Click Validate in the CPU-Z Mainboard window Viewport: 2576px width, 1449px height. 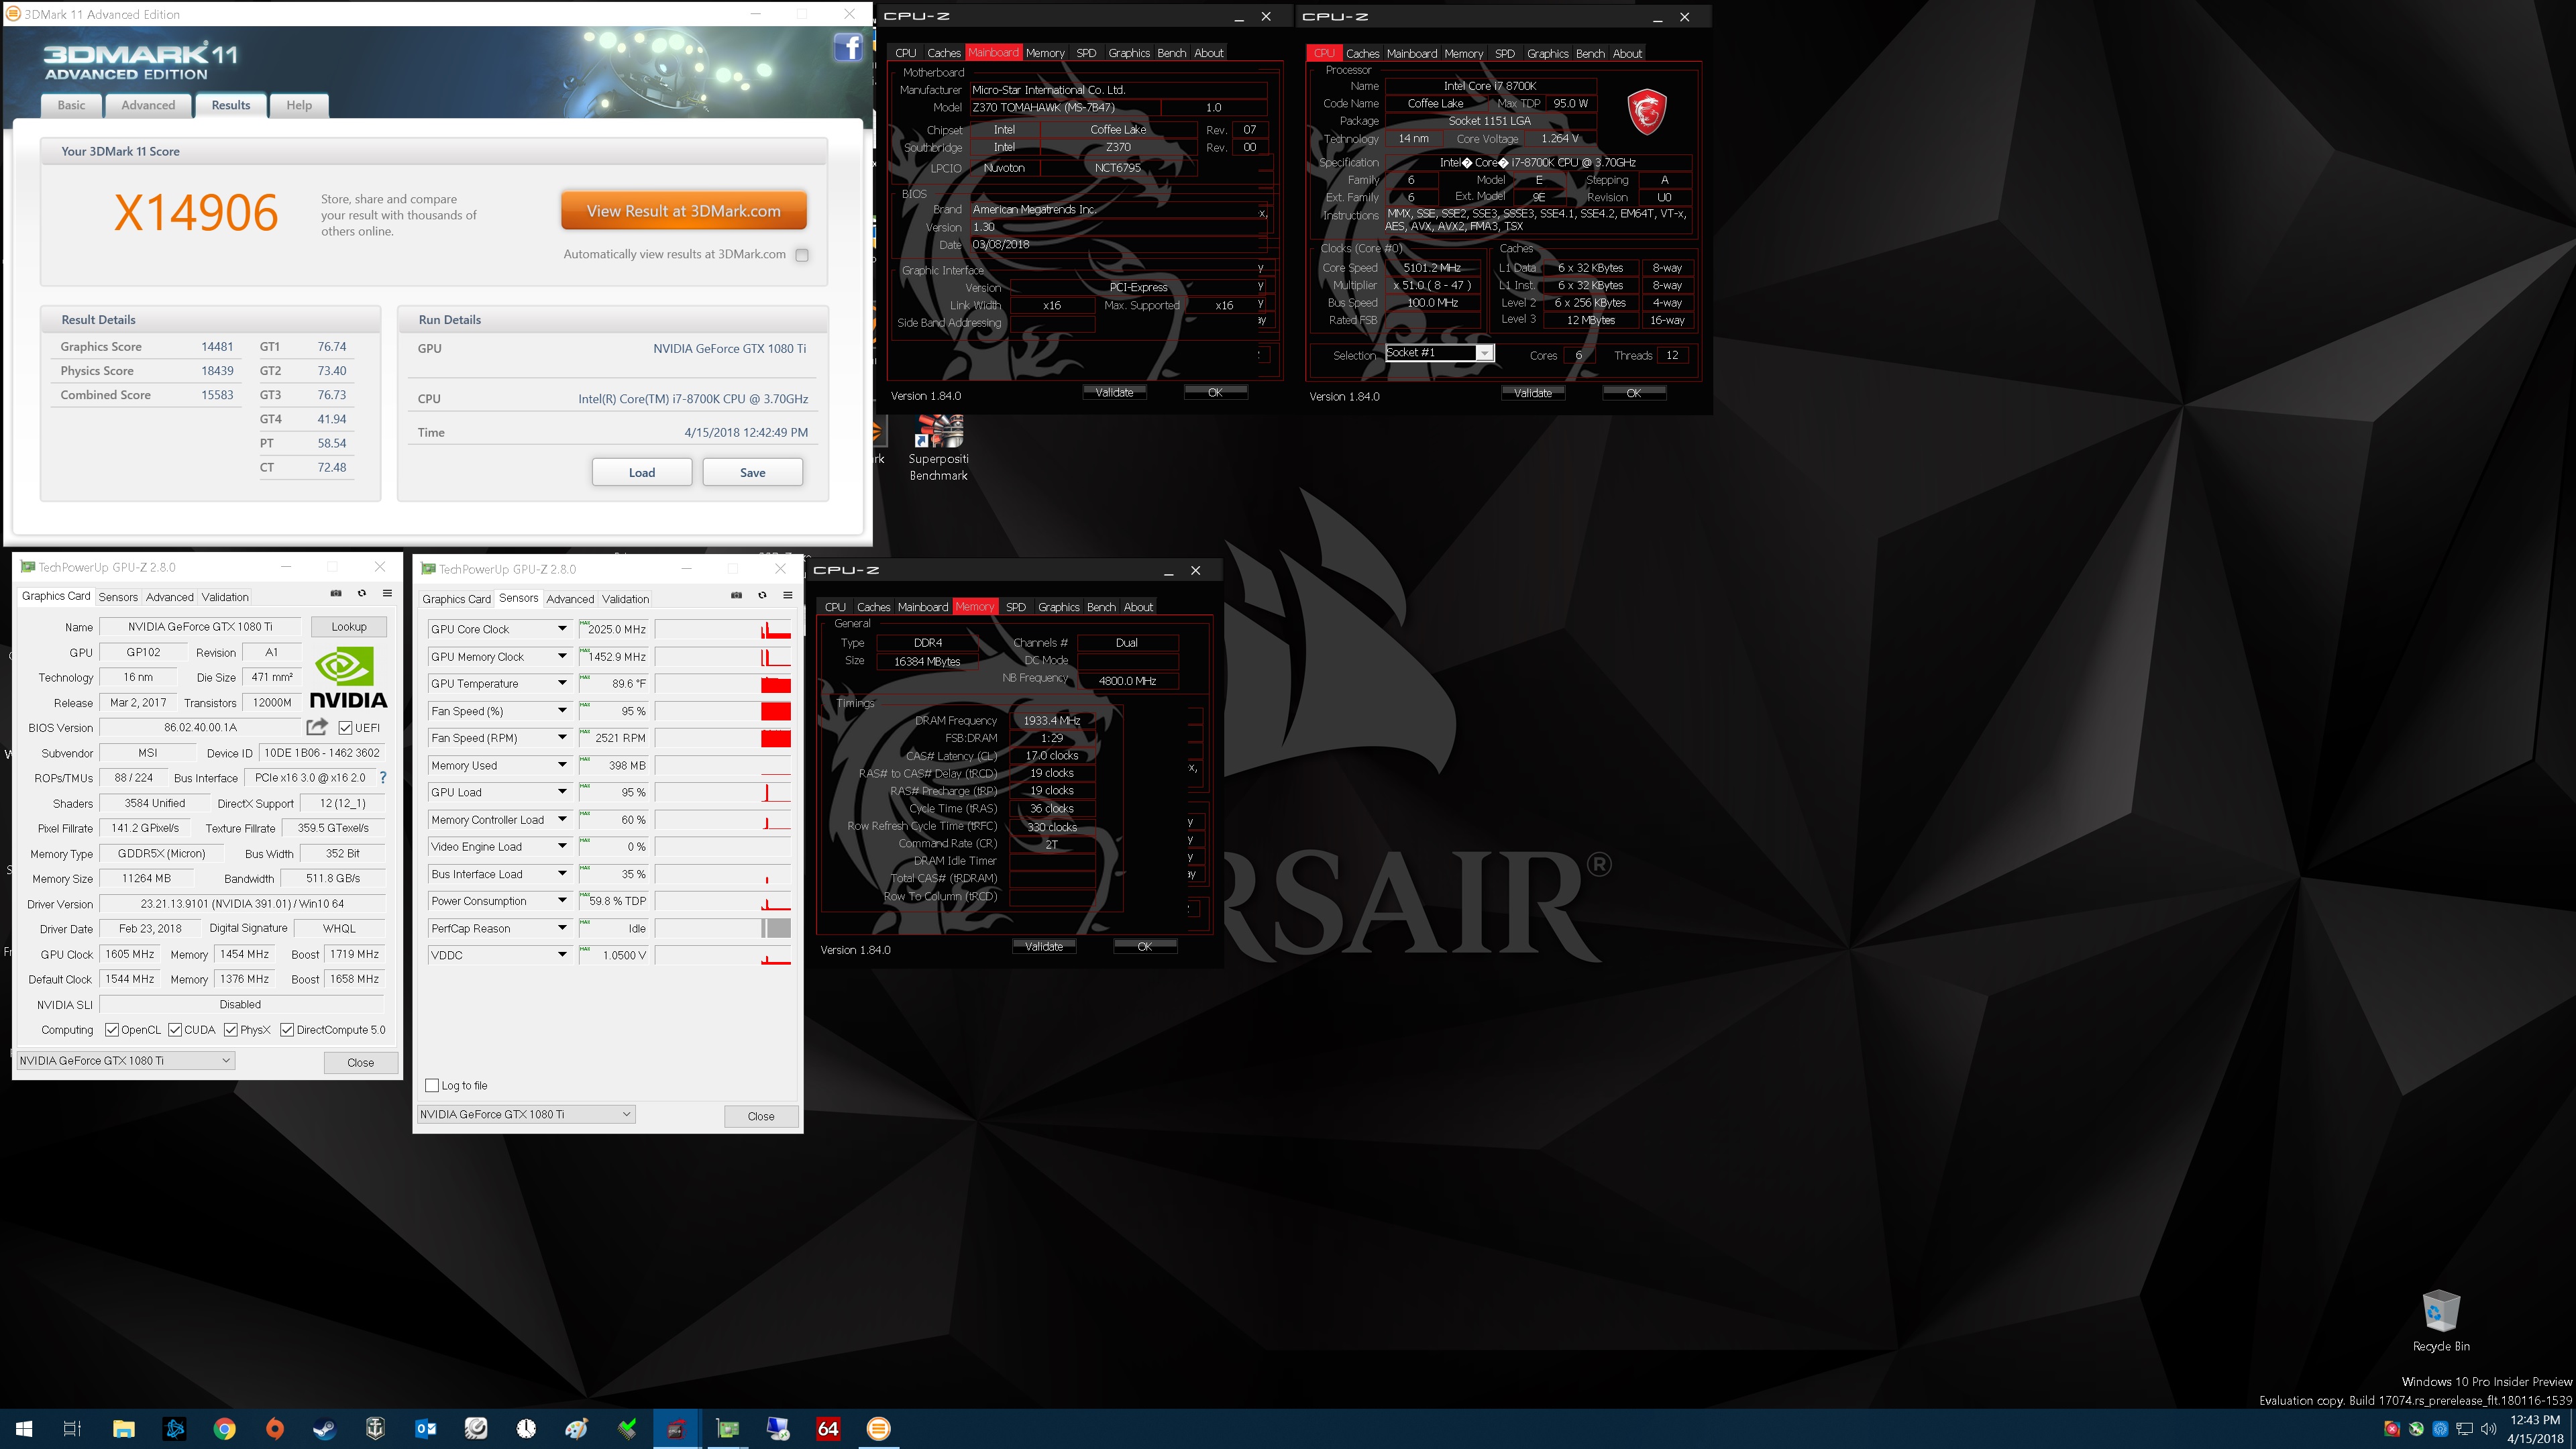pos(1114,392)
